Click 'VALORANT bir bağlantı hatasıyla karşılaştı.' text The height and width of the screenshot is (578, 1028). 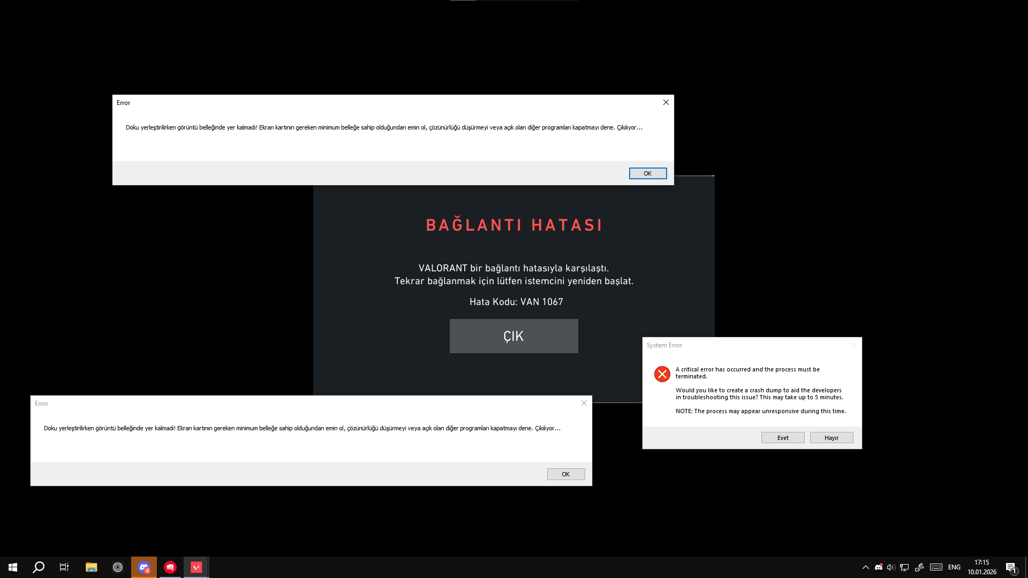[514, 268]
